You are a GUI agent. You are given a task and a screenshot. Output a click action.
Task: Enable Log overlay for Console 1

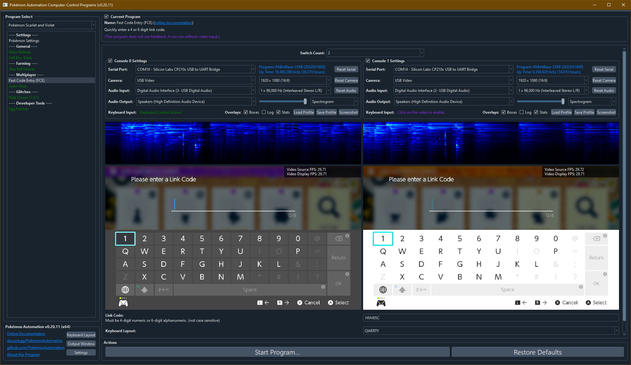click(522, 112)
